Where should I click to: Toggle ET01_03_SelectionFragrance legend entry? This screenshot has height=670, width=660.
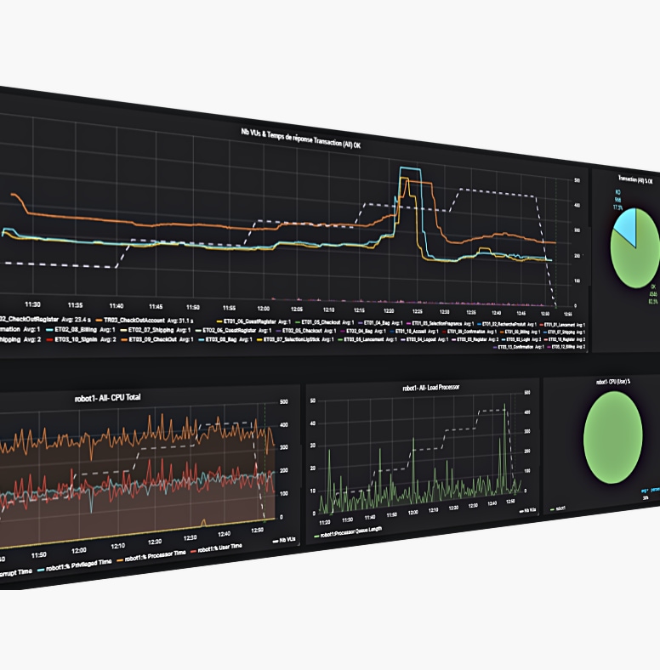pyautogui.click(x=440, y=324)
